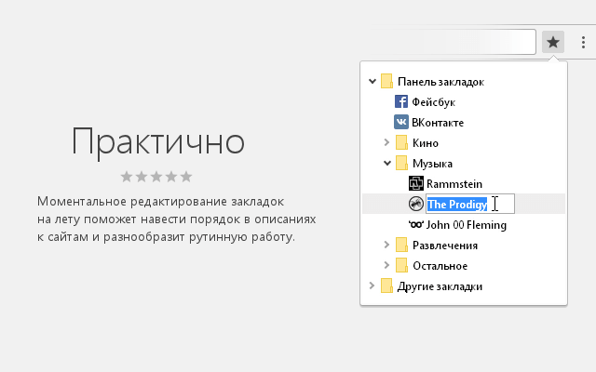The width and height of the screenshot is (596, 372).
Task: Click the Facebook favicon
Action: [x=401, y=101]
